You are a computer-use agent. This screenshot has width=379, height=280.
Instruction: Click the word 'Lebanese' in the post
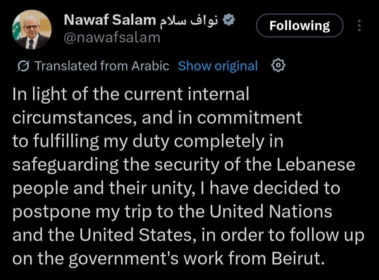[315, 164]
